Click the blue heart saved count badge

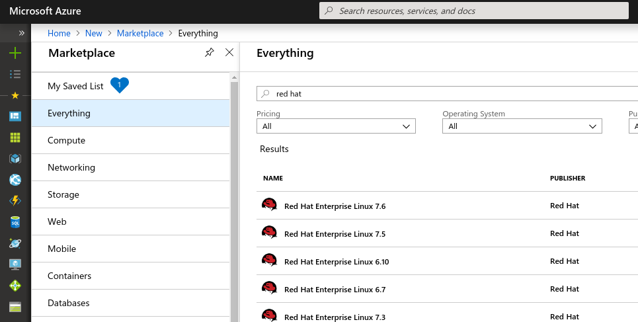click(120, 85)
